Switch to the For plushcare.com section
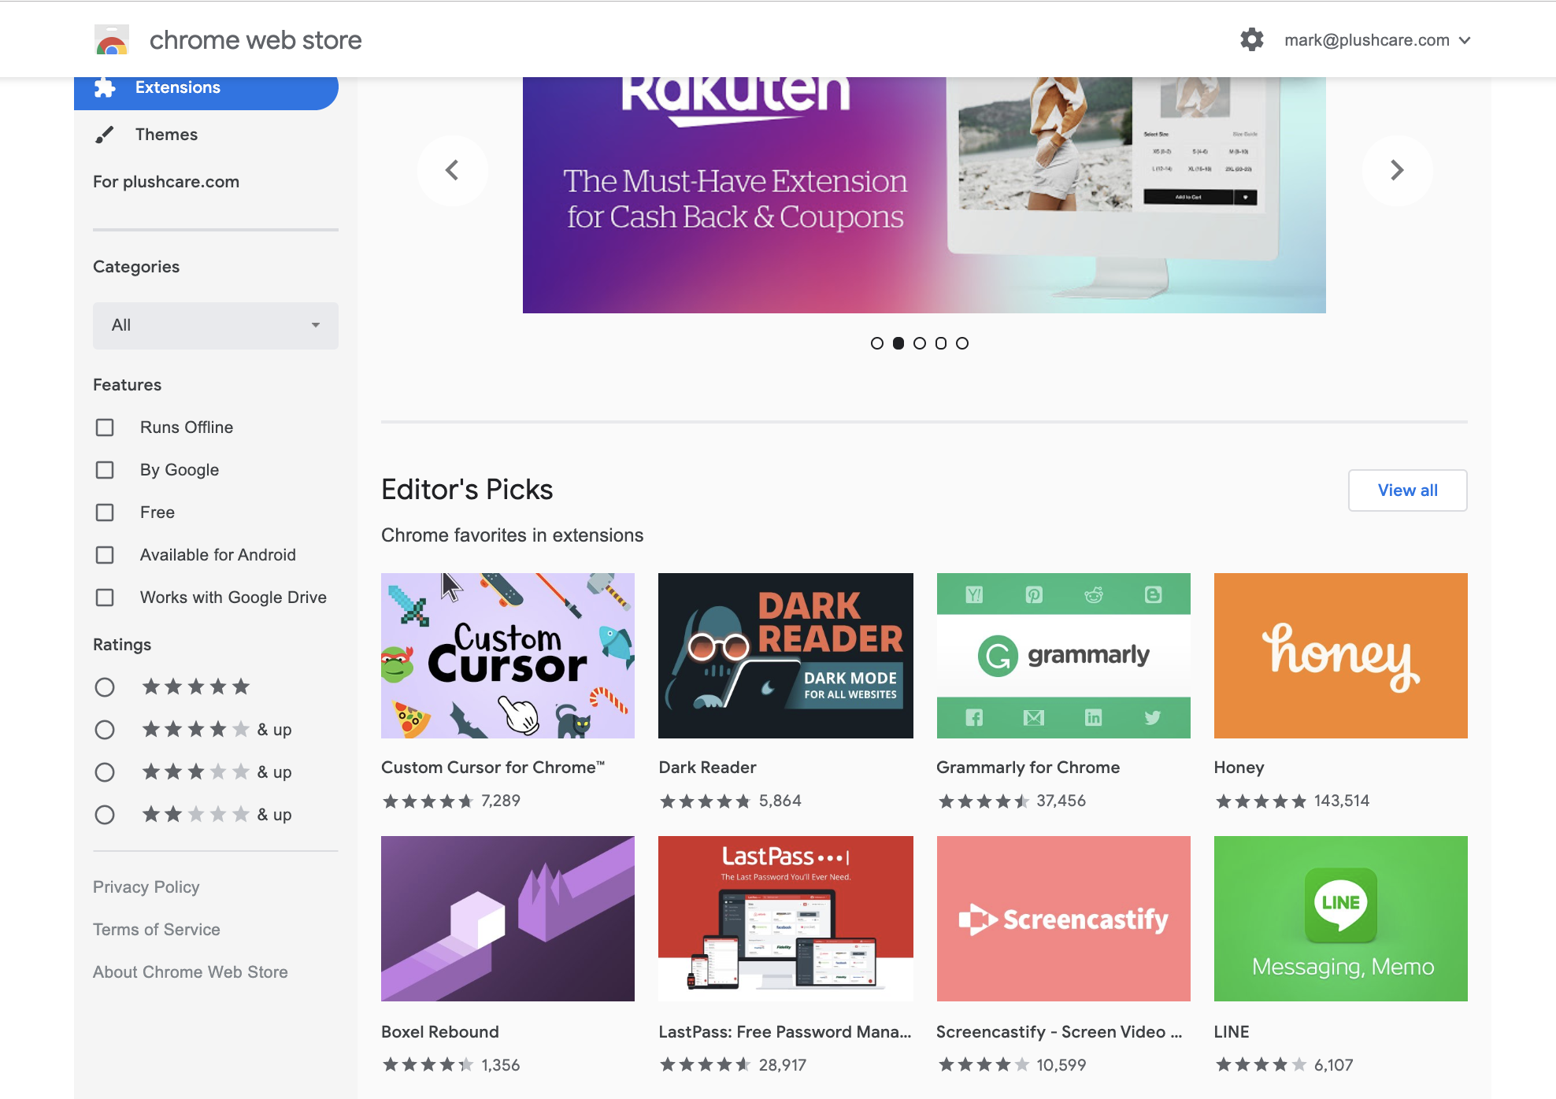This screenshot has width=1556, height=1099. (x=165, y=182)
